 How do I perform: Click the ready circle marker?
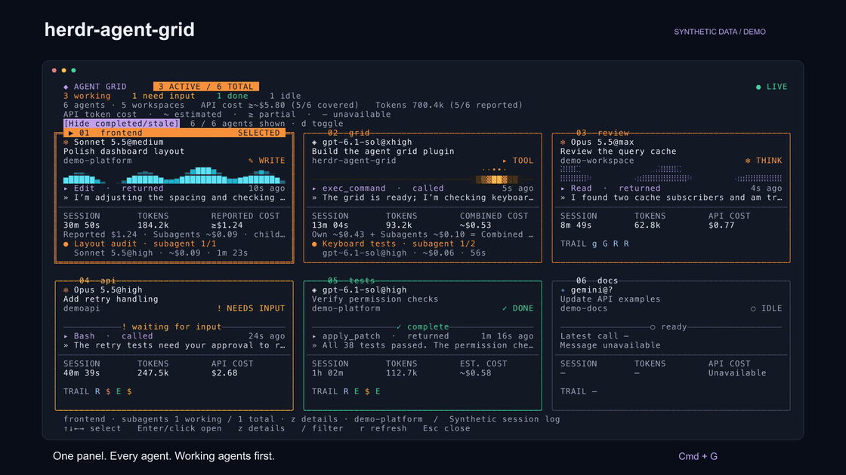[668, 327]
